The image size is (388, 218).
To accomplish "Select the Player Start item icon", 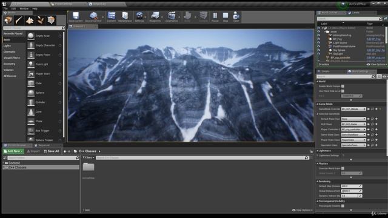I will click(31, 74).
